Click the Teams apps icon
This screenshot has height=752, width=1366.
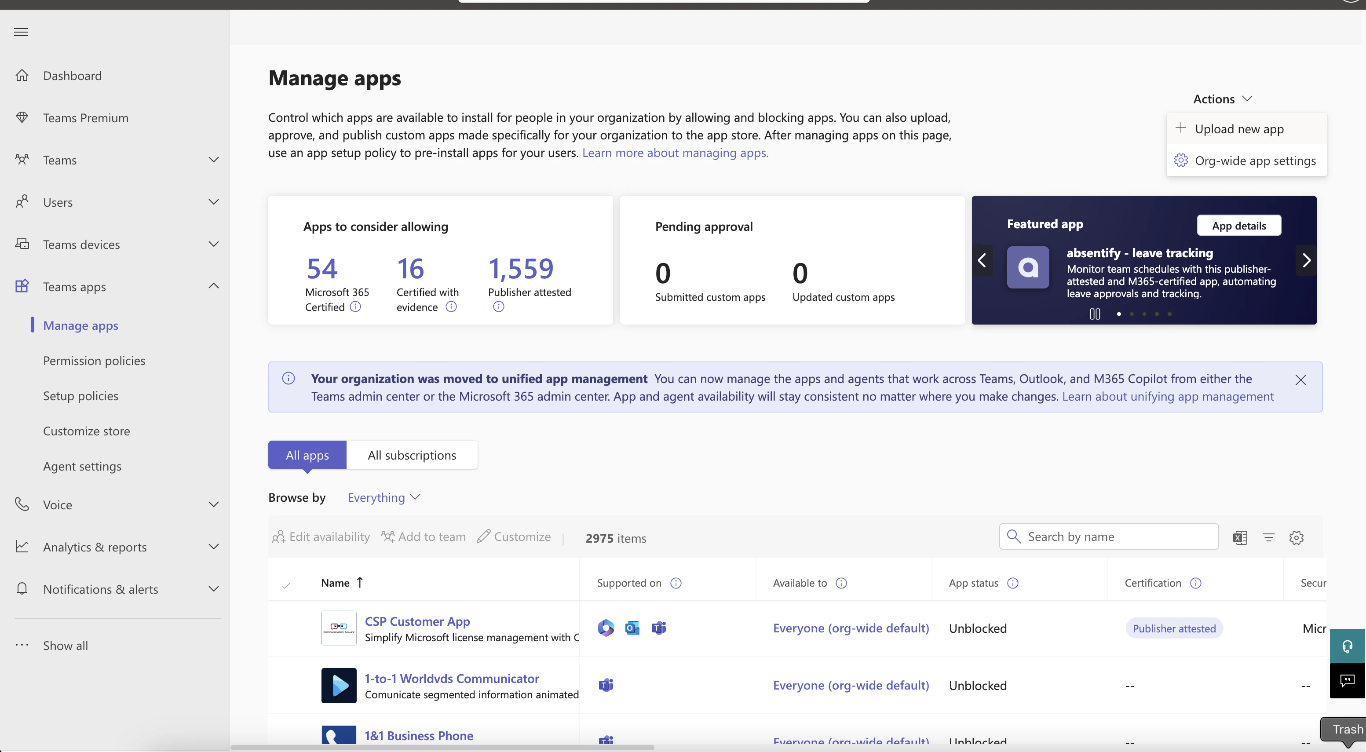22,286
